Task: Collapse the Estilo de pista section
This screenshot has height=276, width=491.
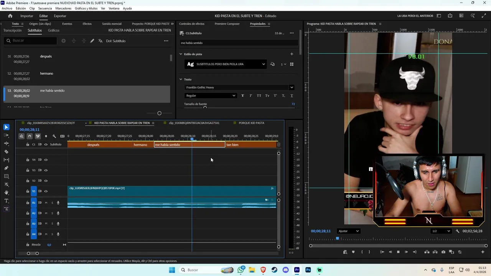Action: pyautogui.click(x=181, y=54)
